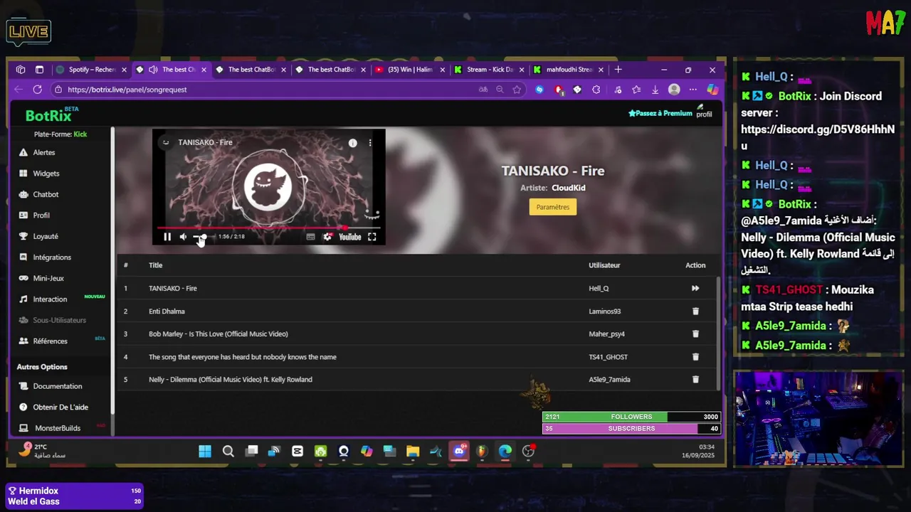Open the Documentation link
The height and width of the screenshot is (512, 911).
tap(57, 386)
